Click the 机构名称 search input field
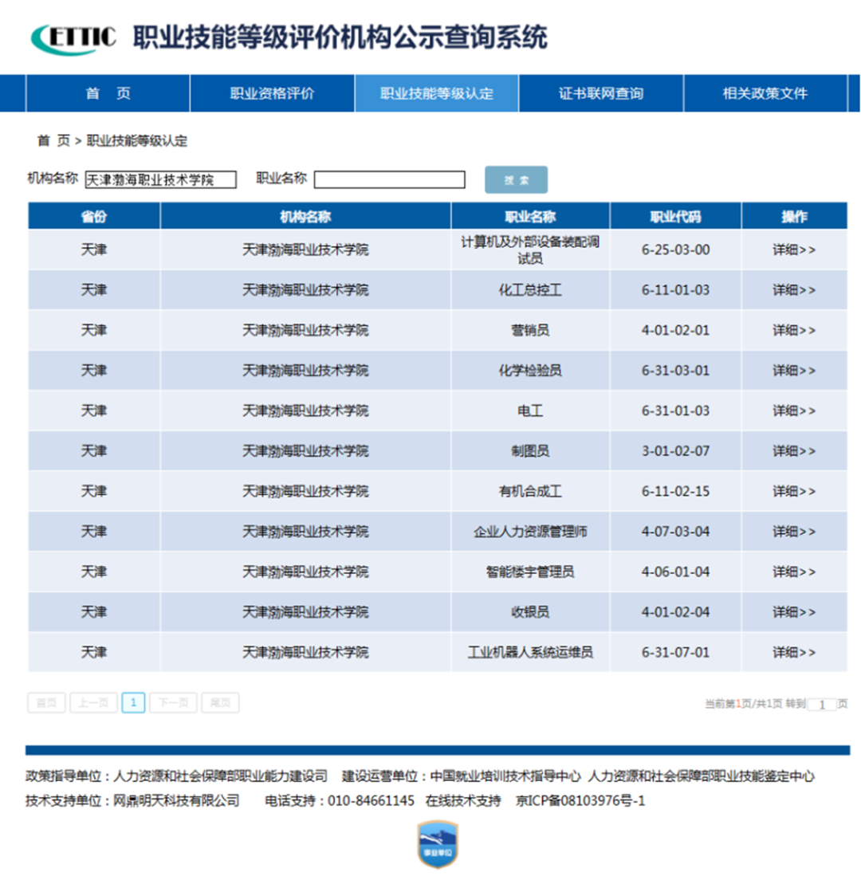 coord(161,180)
